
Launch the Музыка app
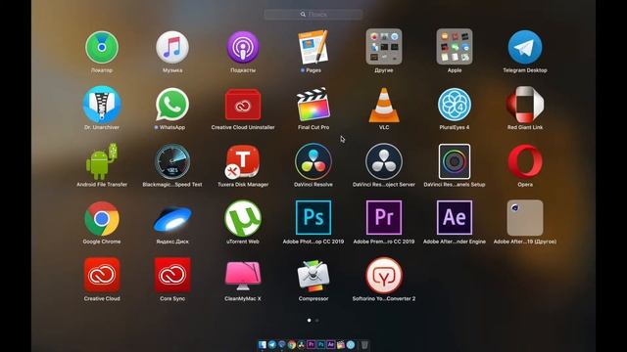click(172, 48)
